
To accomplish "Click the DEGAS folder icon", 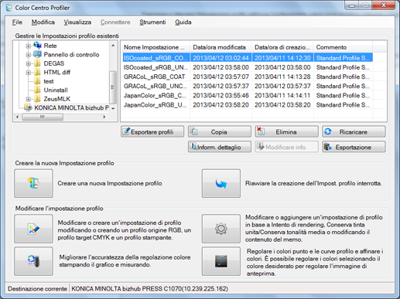I will click(37, 63).
